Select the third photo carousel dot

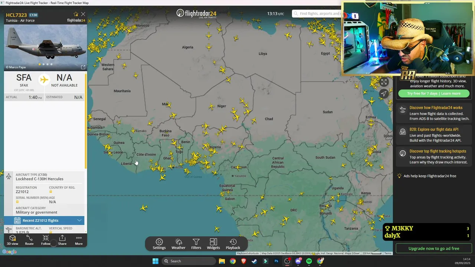47,64
